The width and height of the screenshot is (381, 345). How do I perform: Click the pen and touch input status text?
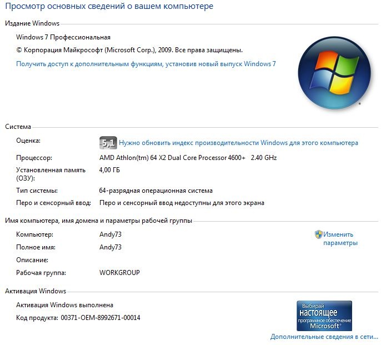[x=182, y=203]
